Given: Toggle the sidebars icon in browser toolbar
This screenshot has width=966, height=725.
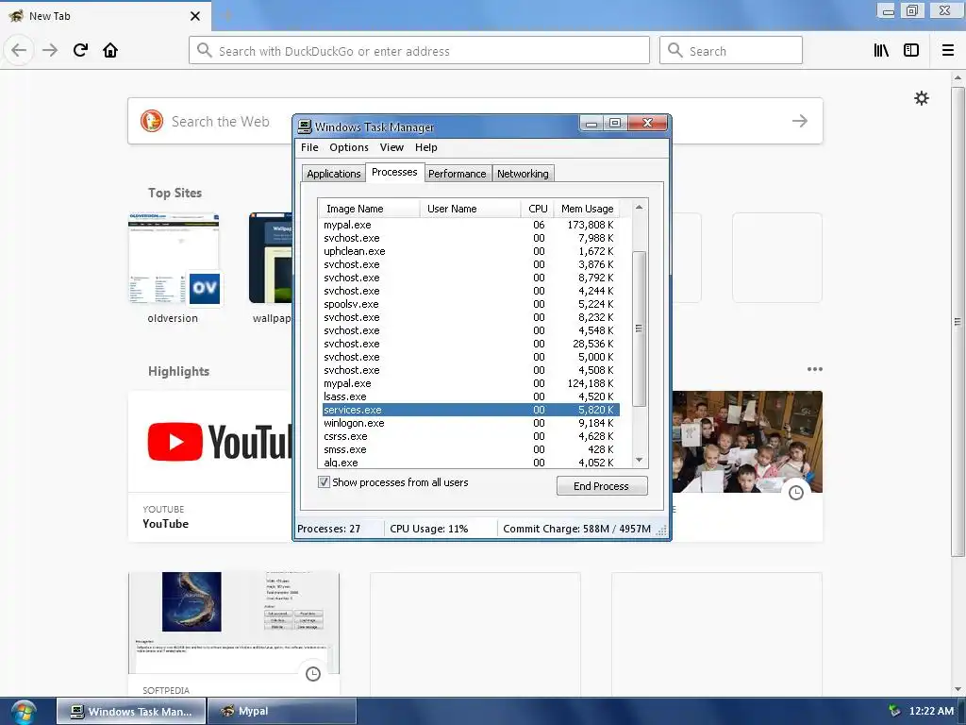Looking at the screenshot, I should click(x=911, y=50).
